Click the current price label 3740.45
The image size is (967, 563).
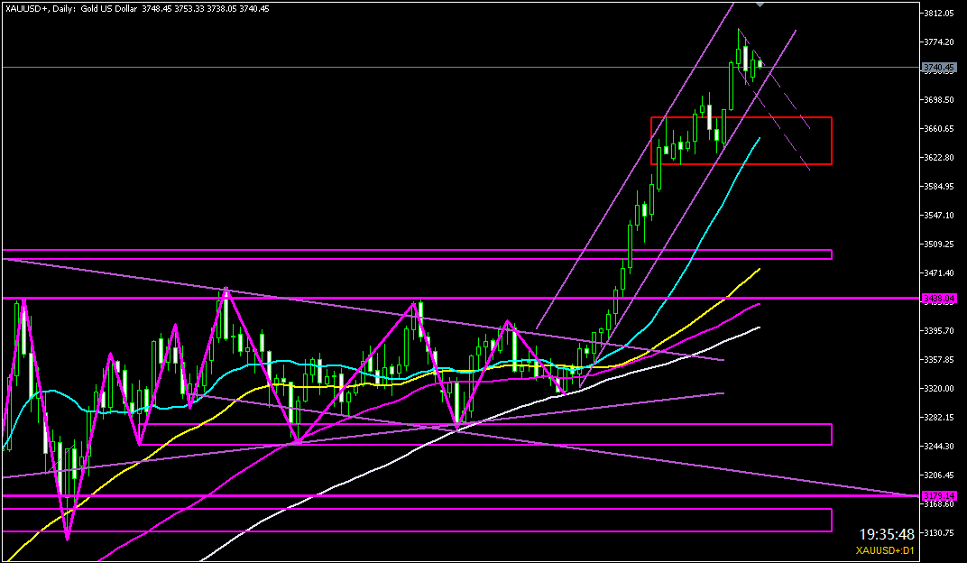pos(939,67)
